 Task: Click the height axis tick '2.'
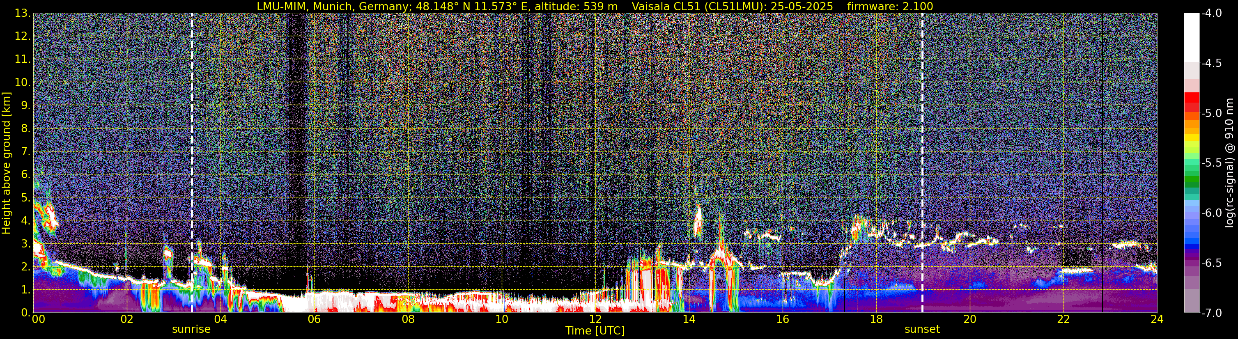(26, 267)
